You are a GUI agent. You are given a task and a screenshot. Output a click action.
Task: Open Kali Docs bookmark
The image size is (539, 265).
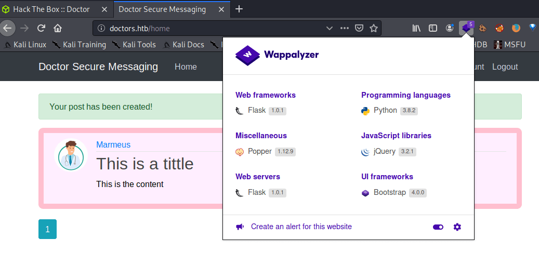[x=183, y=45]
